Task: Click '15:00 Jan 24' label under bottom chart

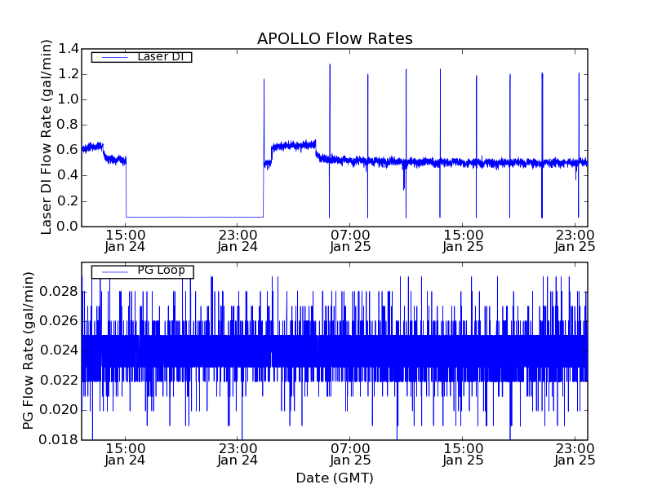Action: [125, 455]
